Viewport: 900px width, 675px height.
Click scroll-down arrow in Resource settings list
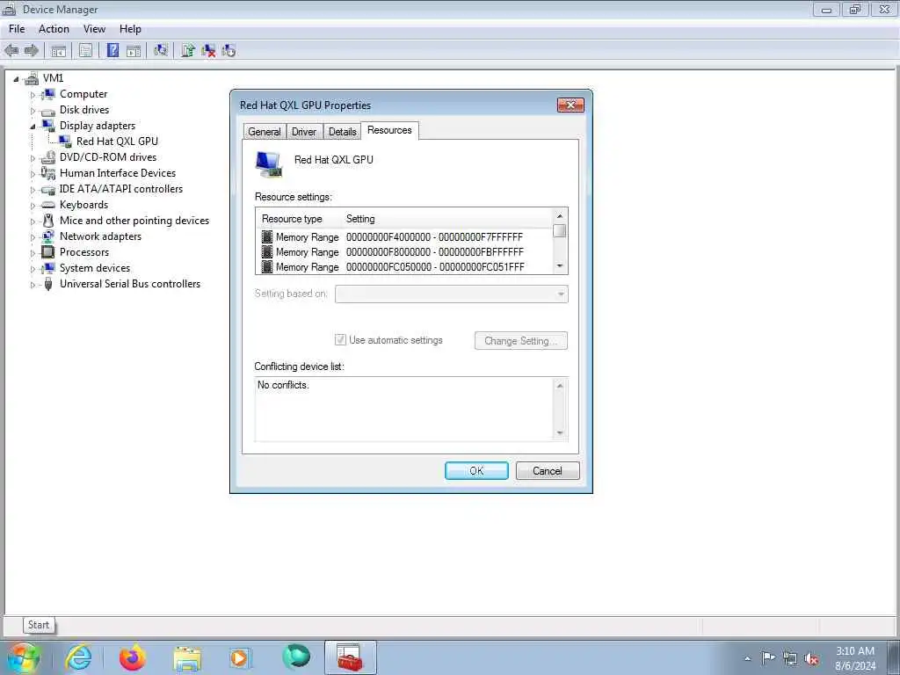coord(560,266)
